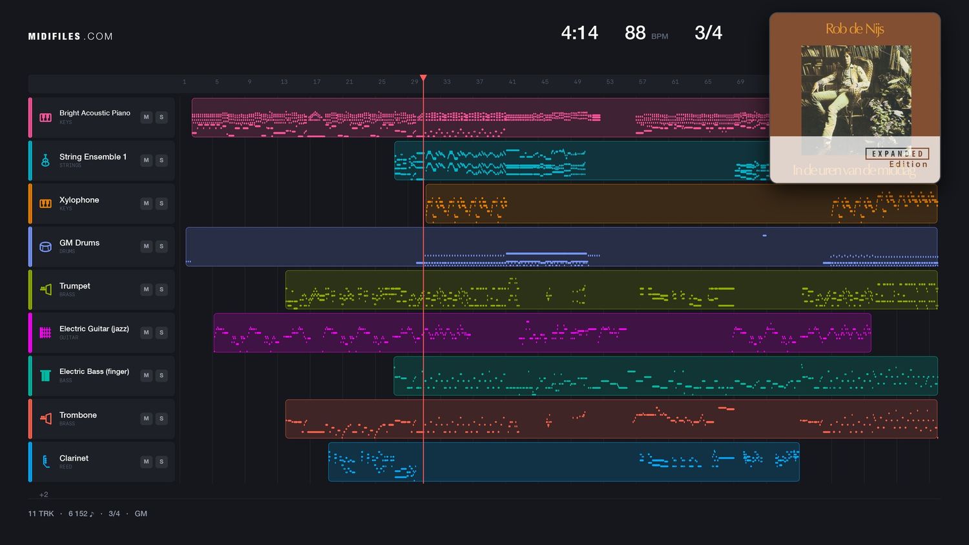Select the GM Drums note clip
The image size is (969, 545).
pos(561,247)
